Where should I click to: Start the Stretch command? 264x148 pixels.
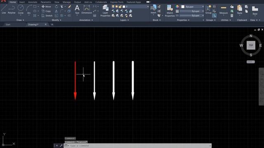coord(47,16)
